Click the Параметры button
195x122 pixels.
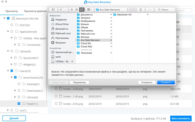pos(79,82)
